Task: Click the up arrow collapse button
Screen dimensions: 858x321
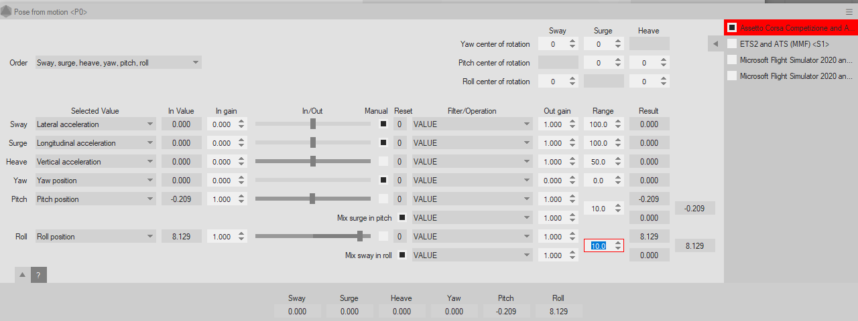Action: pyautogui.click(x=21, y=275)
